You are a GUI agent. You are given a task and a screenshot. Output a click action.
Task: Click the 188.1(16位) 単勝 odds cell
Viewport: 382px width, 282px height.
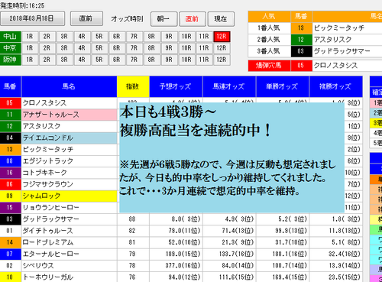point(283,254)
